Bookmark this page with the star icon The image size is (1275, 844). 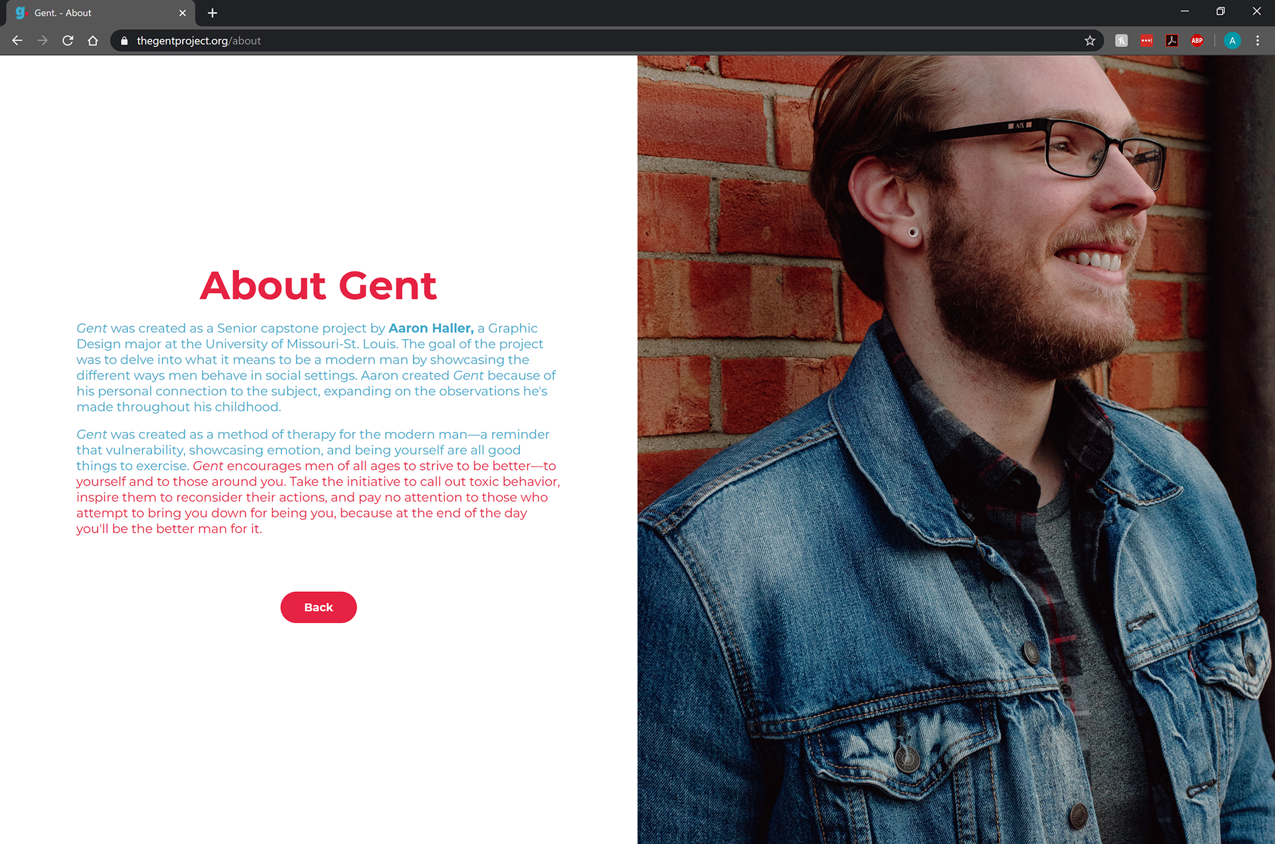tap(1090, 40)
